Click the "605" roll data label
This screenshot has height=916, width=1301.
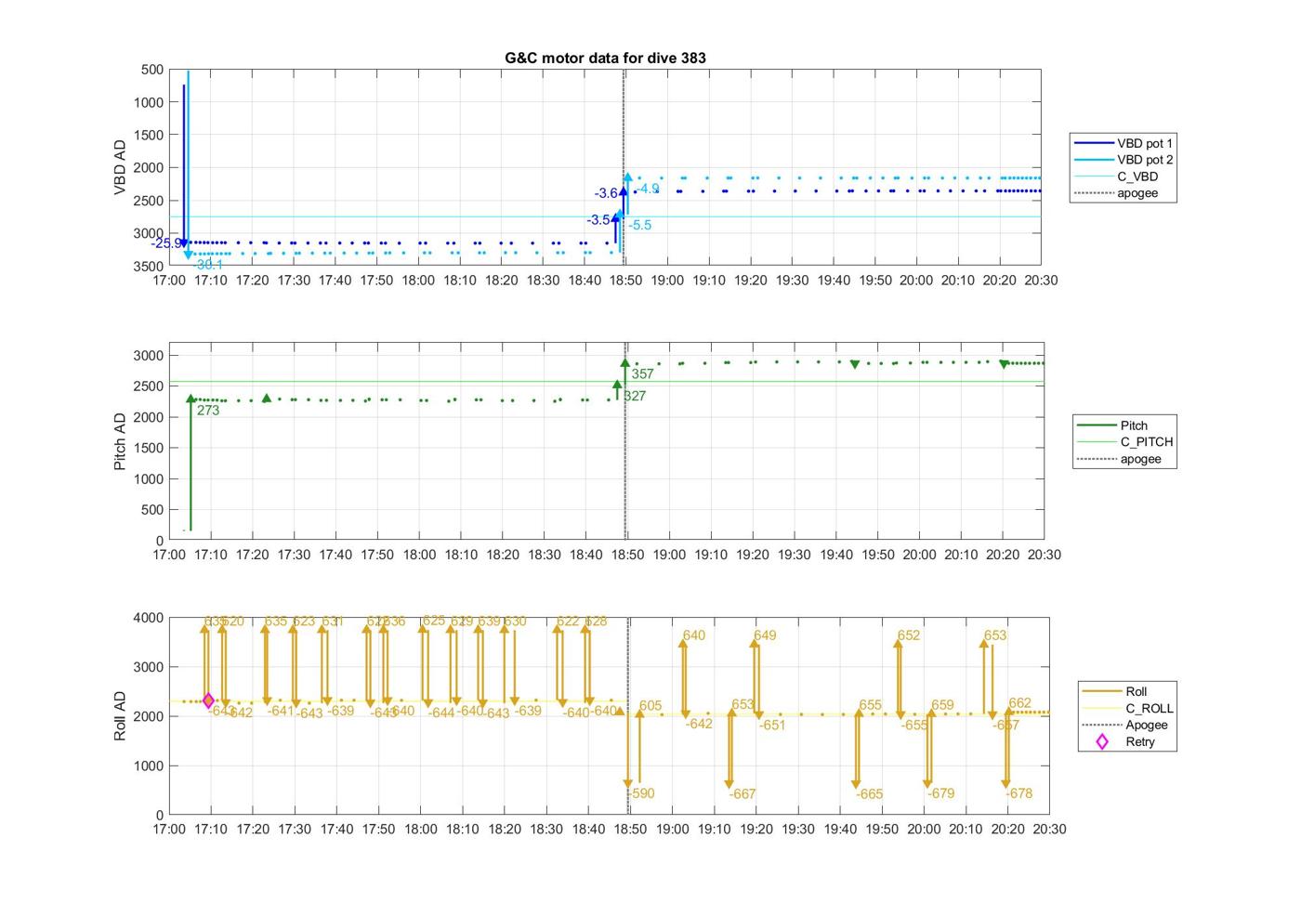pos(650,706)
